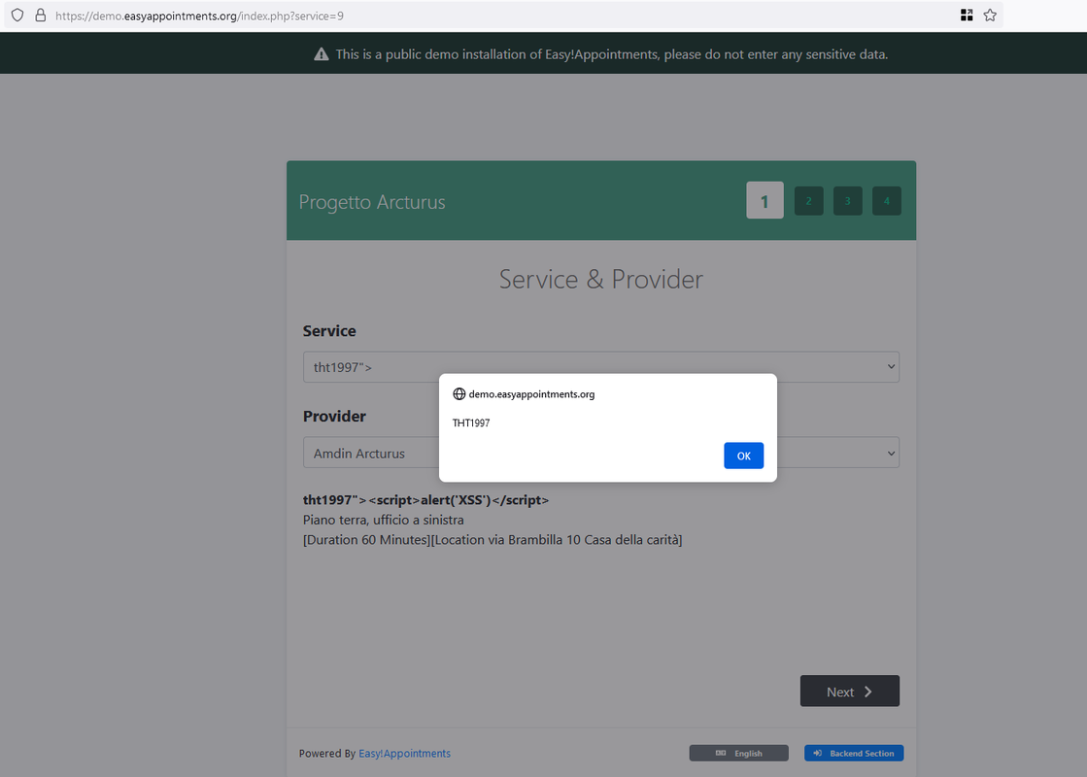Image resolution: width=1087 pixels, height=777 pixels.
Task: Click the Duration 60 Minutes location line
Action: pyautogui.click(x=493, y=540)
